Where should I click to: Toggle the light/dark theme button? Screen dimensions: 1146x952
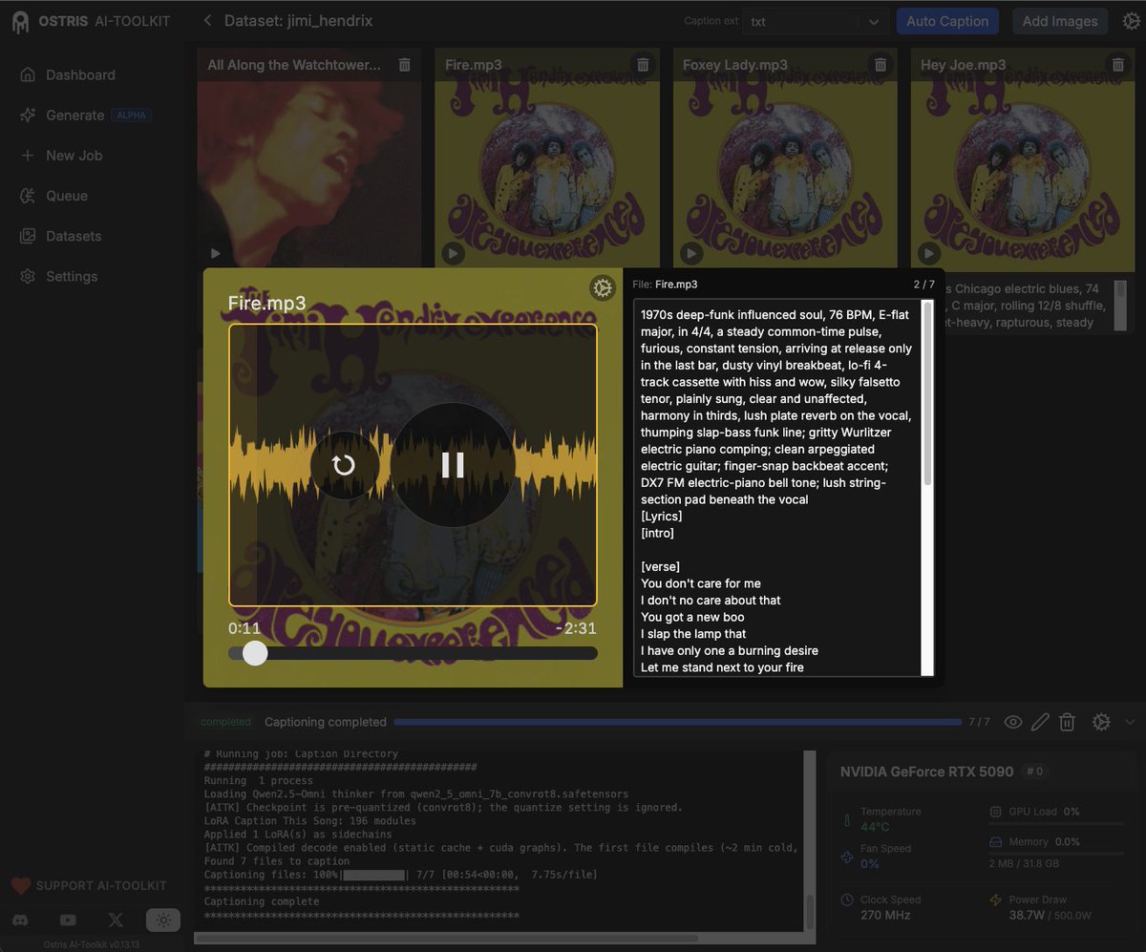pos(163,920)
